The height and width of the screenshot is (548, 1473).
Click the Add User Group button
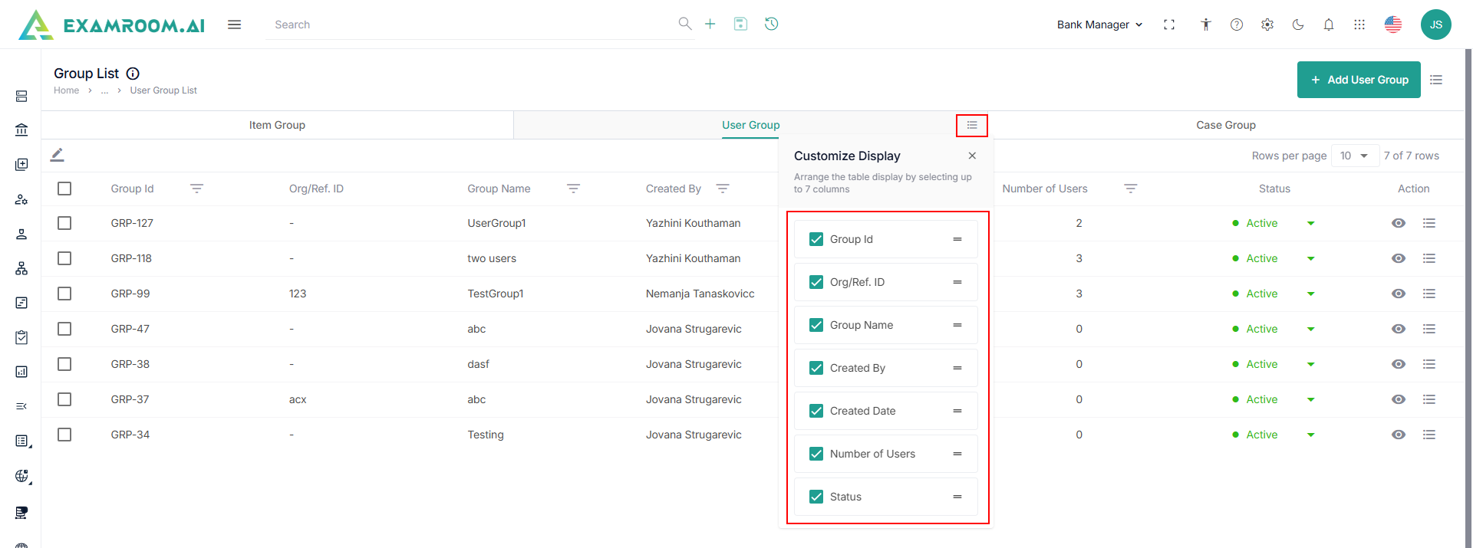[x=1358, y=80]
